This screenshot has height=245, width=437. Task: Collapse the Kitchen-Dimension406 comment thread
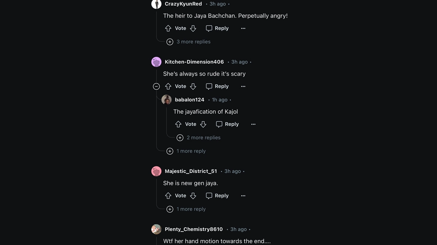(156, 86)
